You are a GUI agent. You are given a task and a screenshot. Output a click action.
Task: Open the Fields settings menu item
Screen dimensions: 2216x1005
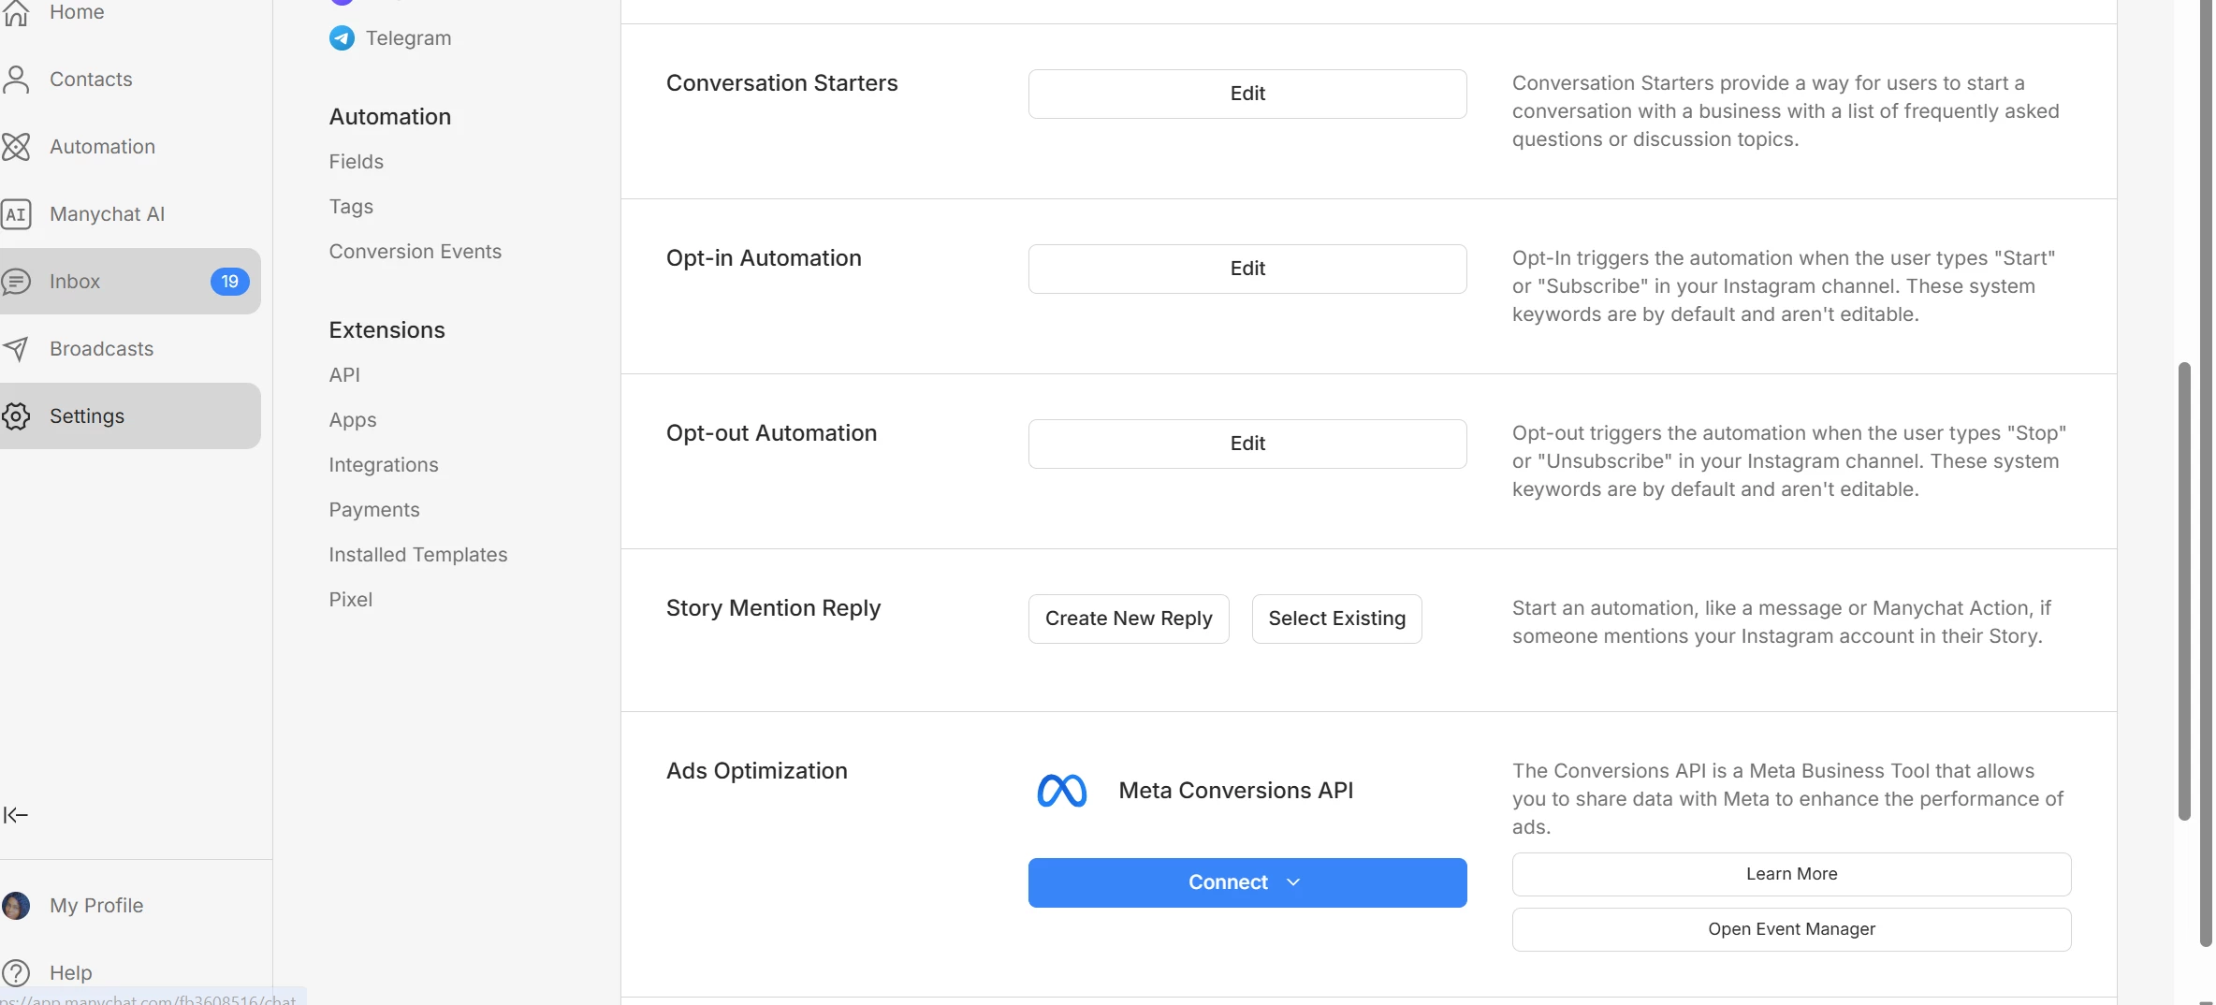tap(356, 162)
